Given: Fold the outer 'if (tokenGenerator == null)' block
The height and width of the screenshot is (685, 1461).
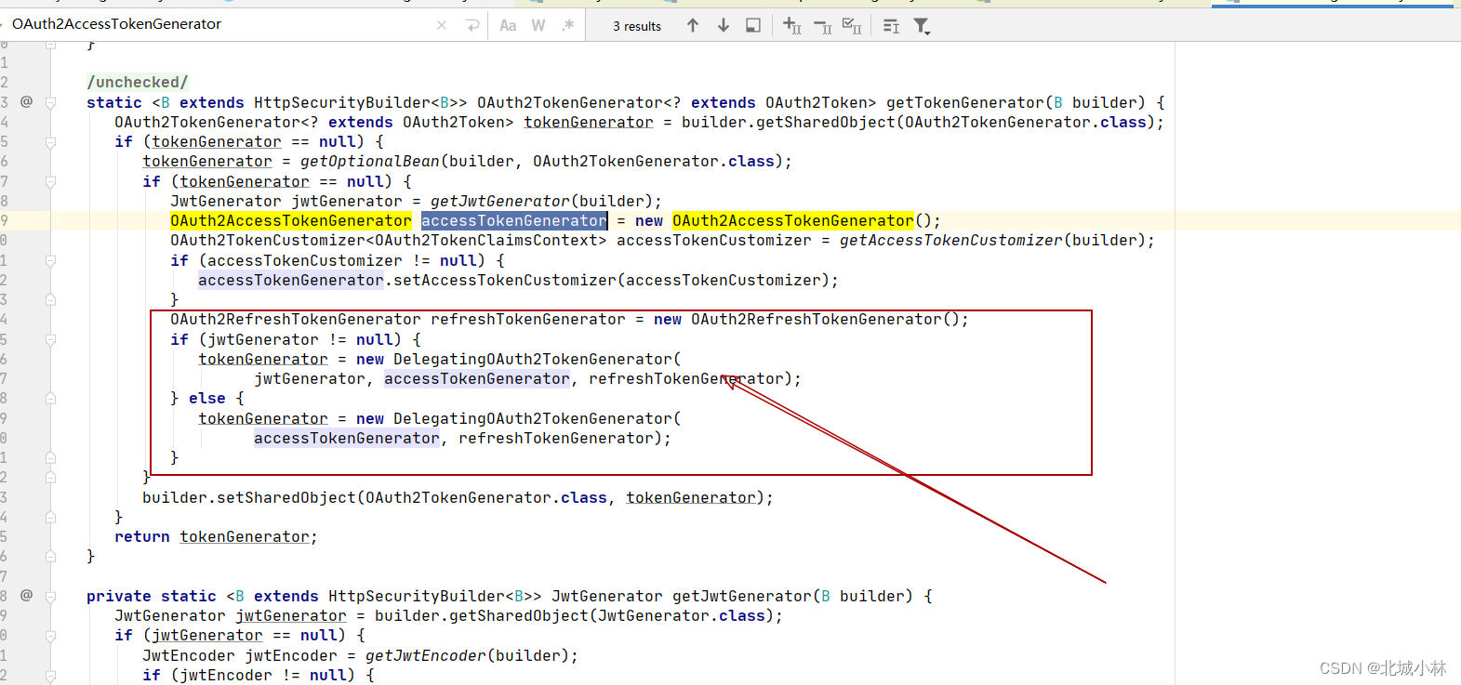Looking at the screenshot, I should [51, 142].
